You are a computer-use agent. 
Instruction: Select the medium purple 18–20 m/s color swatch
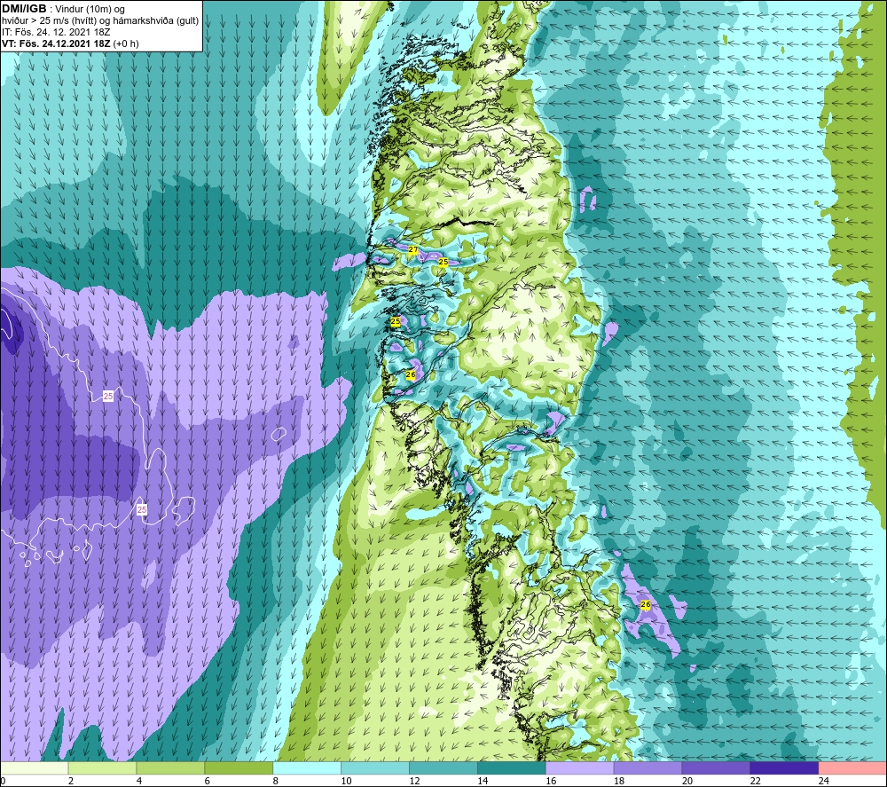pos(648,767)
